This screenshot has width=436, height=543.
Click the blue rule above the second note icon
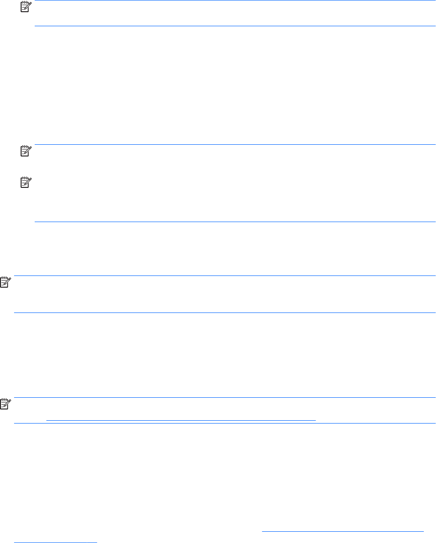point(234,144)
